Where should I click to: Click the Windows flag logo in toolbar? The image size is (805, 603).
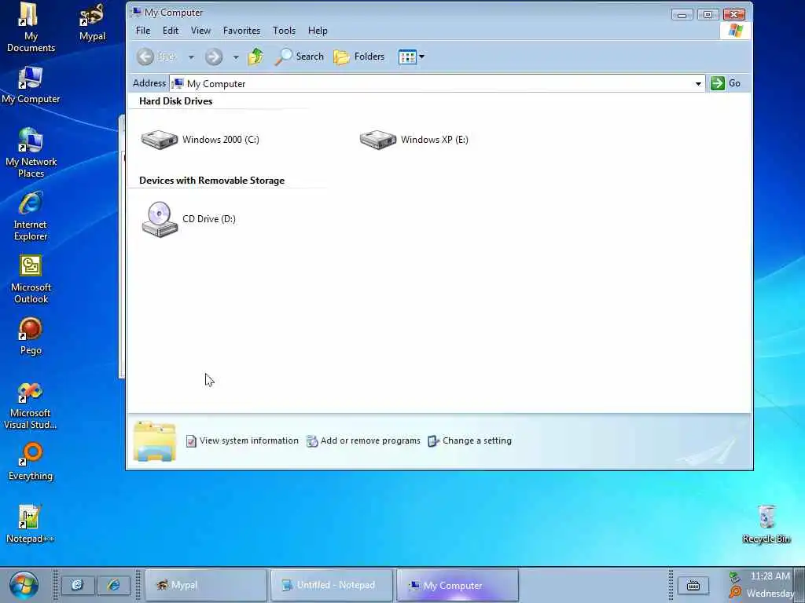(735, 31)
